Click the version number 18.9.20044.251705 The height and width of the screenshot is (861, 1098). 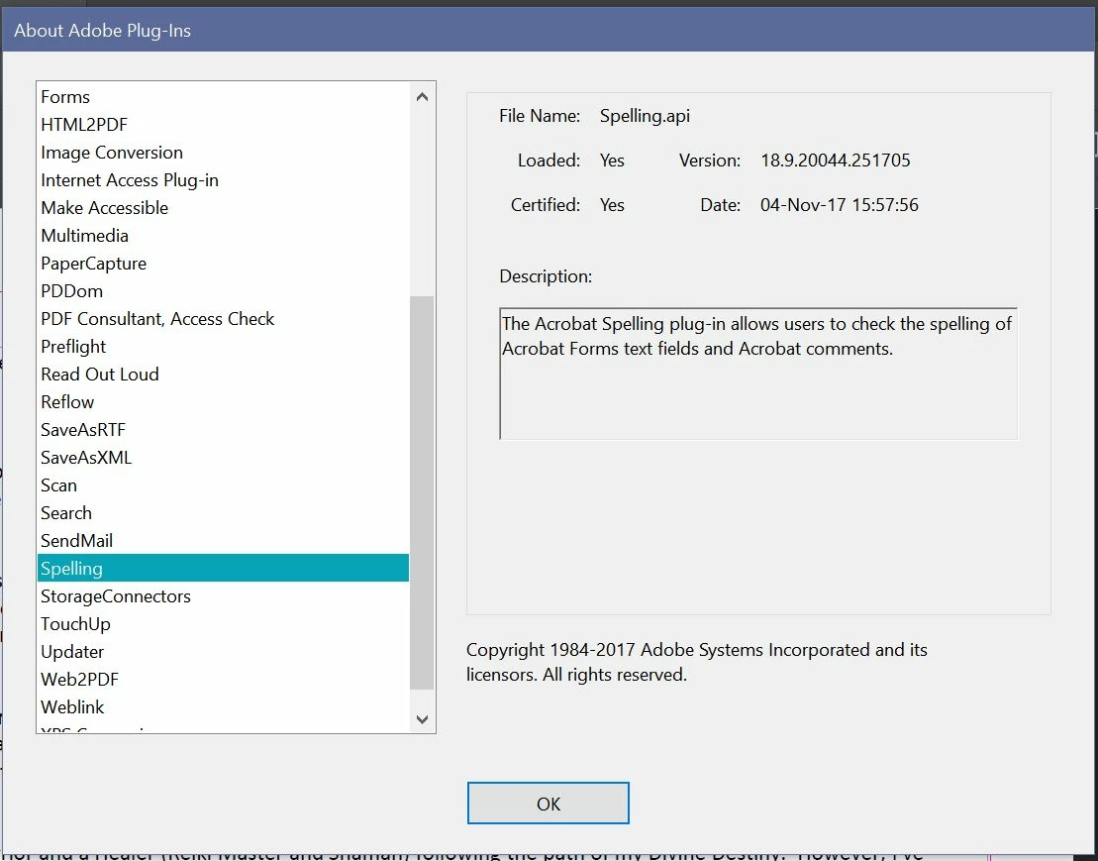[x=836, y=161]
